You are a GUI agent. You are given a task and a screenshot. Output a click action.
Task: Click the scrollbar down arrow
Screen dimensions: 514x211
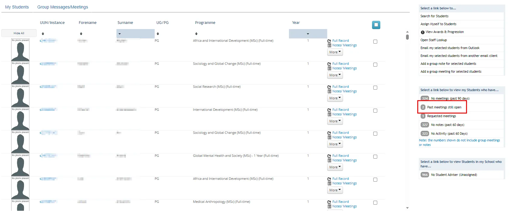coord(407,208)
